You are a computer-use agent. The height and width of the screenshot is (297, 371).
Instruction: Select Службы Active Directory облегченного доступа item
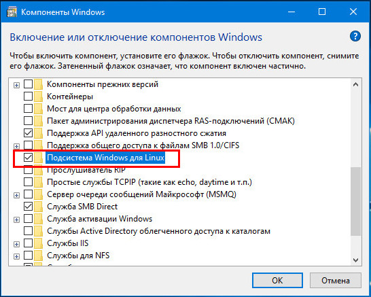158,231
